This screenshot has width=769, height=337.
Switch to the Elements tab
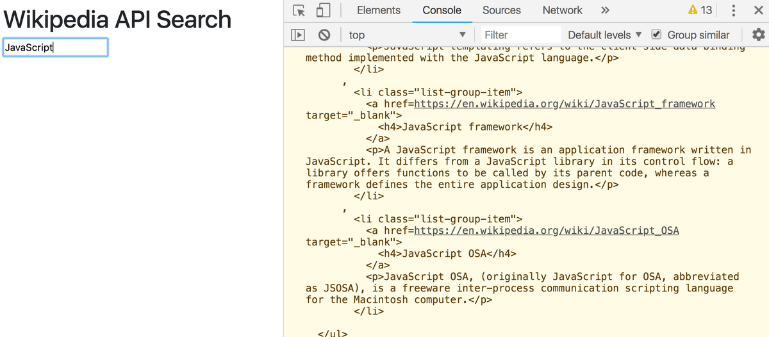tap(379, 10)
